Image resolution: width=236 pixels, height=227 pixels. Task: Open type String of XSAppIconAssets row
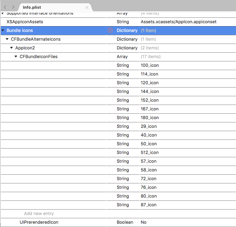tap(123, 22)
